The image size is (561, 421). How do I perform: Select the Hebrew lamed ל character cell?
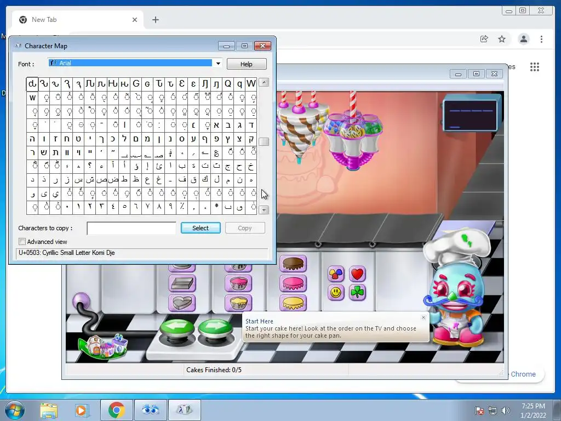(124, 139)
